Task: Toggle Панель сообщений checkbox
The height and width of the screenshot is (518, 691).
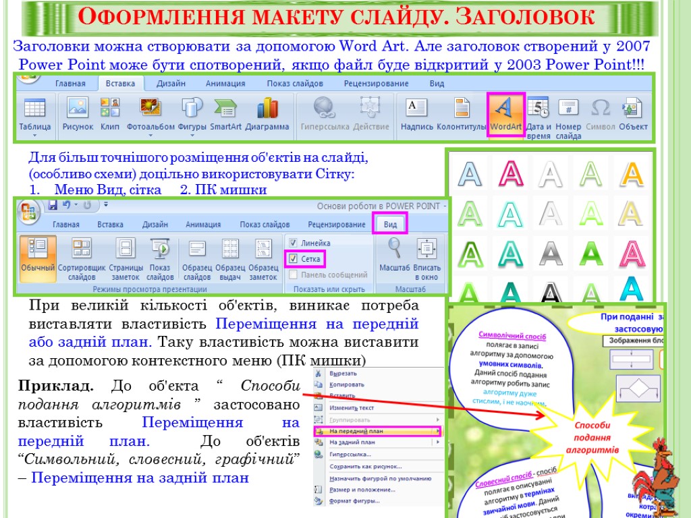Action: [x=293, y=275]
